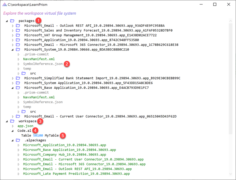Close the LearnPrism window

click(229, 4)
